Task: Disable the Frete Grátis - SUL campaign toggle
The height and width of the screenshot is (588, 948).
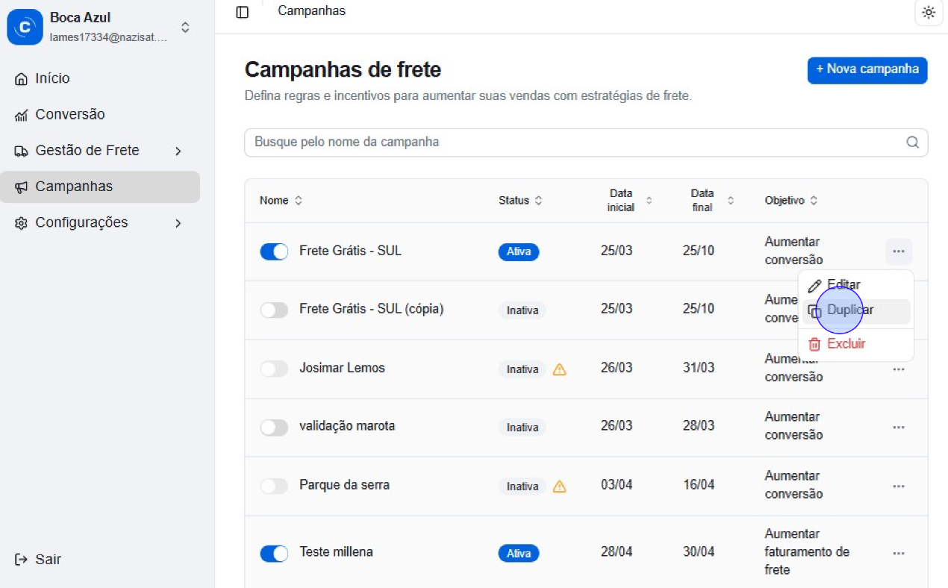Action: pos(274,251)
